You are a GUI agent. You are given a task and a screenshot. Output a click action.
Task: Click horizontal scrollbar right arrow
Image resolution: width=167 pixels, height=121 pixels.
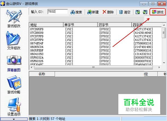tap(159, 67)
